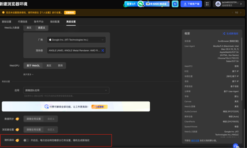The image size is (247, 148).
Task: Click the WeChat icon in top banner
Action: 140,4
